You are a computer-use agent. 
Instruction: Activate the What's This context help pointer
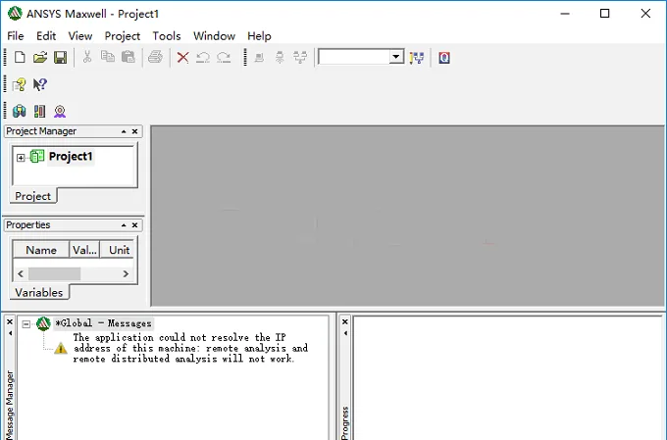coord(40,84)
